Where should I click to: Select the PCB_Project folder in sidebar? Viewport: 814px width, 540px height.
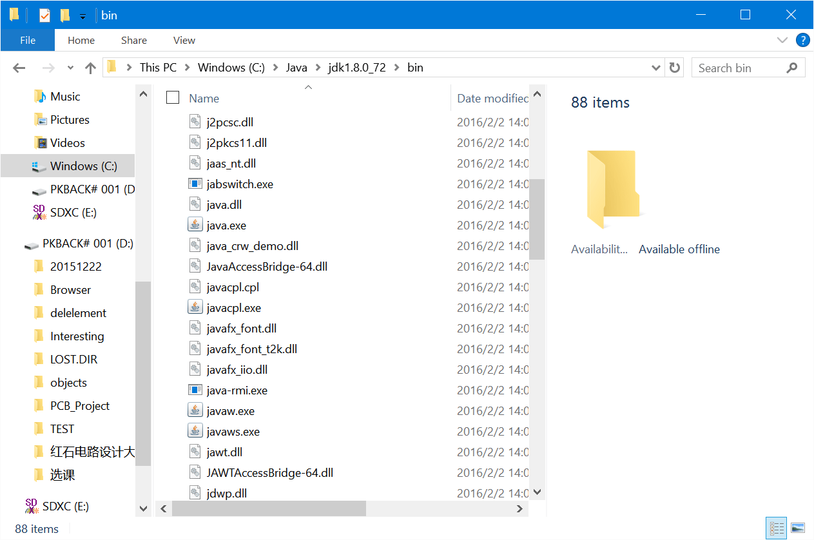pos(80,406)
